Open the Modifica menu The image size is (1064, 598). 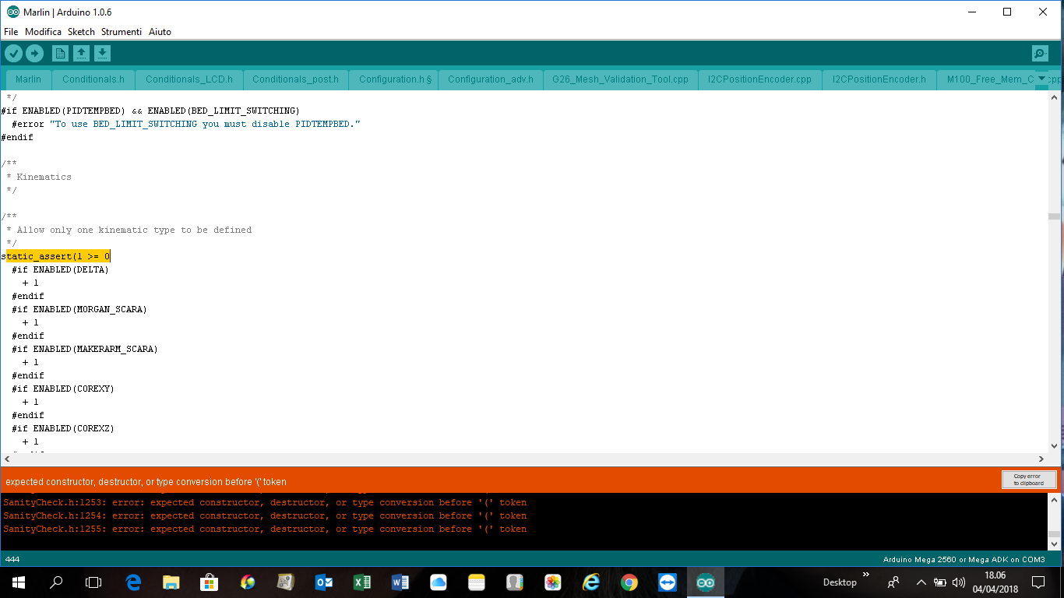coord(43,32)
